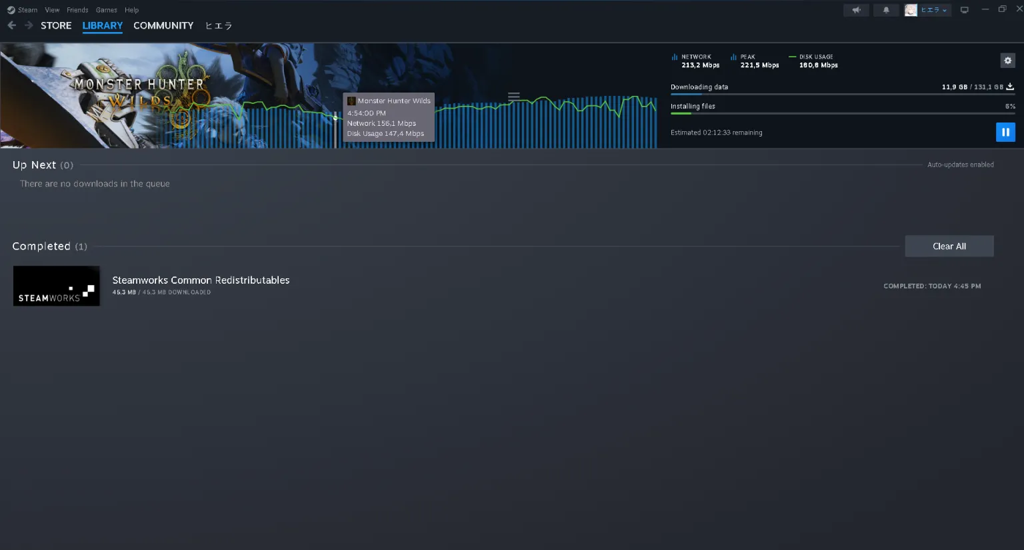Click the back navigation arrow
1024x550 pixels.
point(12,25)
